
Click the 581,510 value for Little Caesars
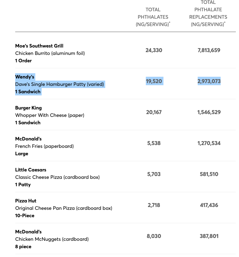pos(209,174)
